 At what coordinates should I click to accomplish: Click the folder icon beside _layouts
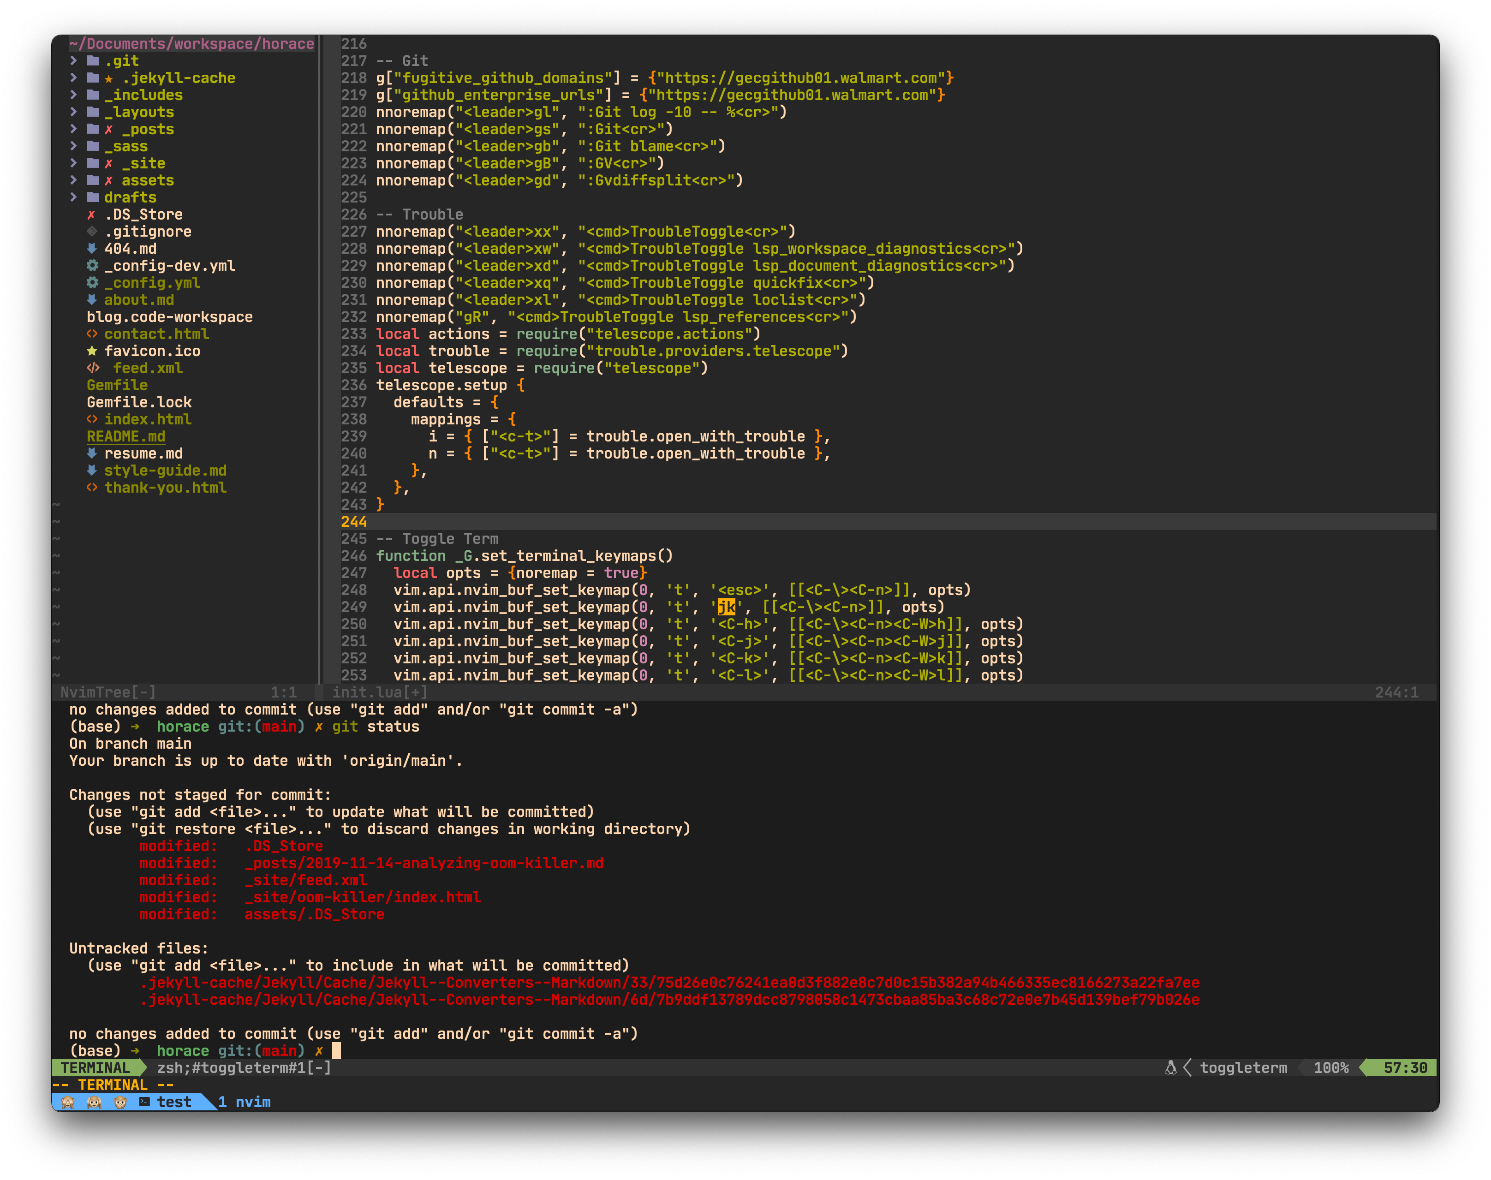[93, 112]
